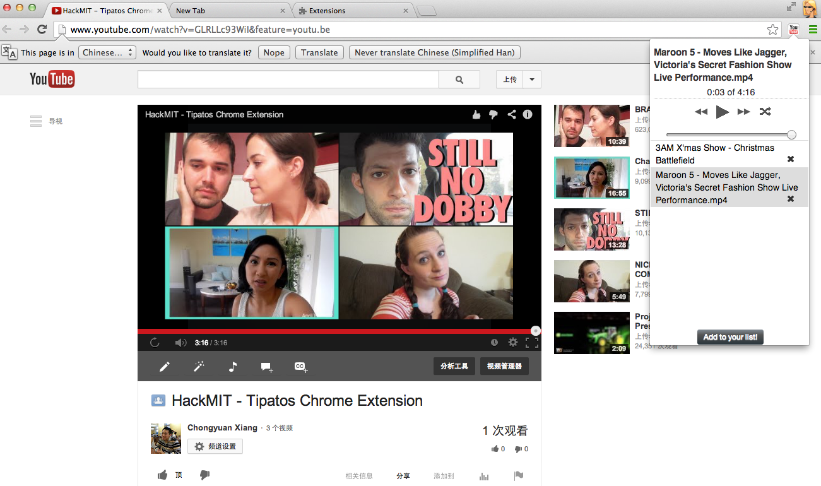The height and width of the screenshot is (486, 821).
Task: Toggle shuffle in the extension popup
Action: point(765,112)
